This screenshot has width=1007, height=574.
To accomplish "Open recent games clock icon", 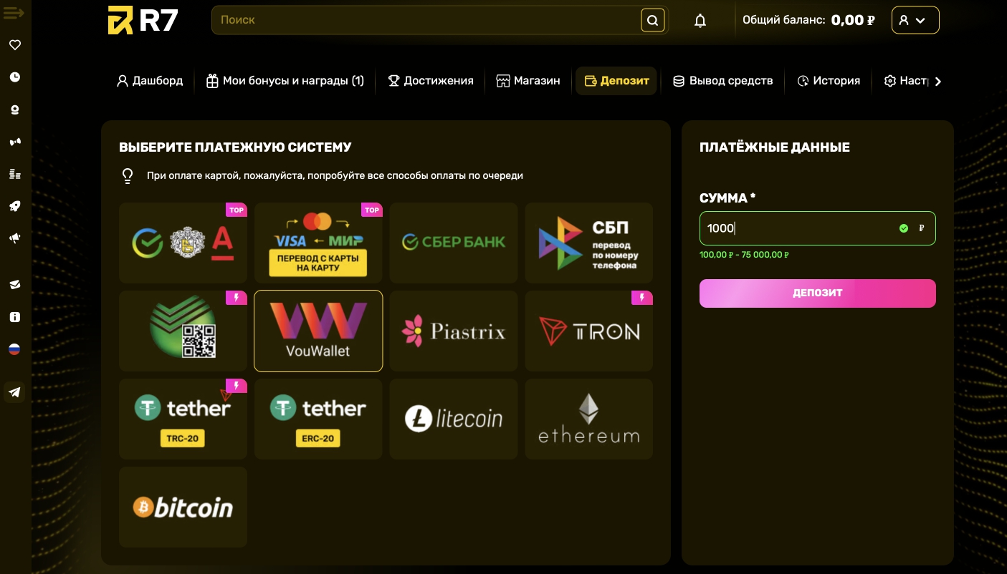I will [x=14, y=77].
